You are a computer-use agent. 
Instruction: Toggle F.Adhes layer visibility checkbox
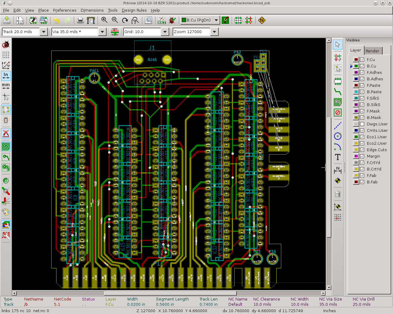tap(362, 72)
